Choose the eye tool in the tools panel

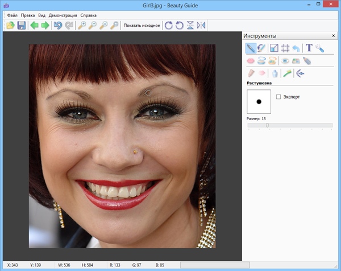pos(286,60)
